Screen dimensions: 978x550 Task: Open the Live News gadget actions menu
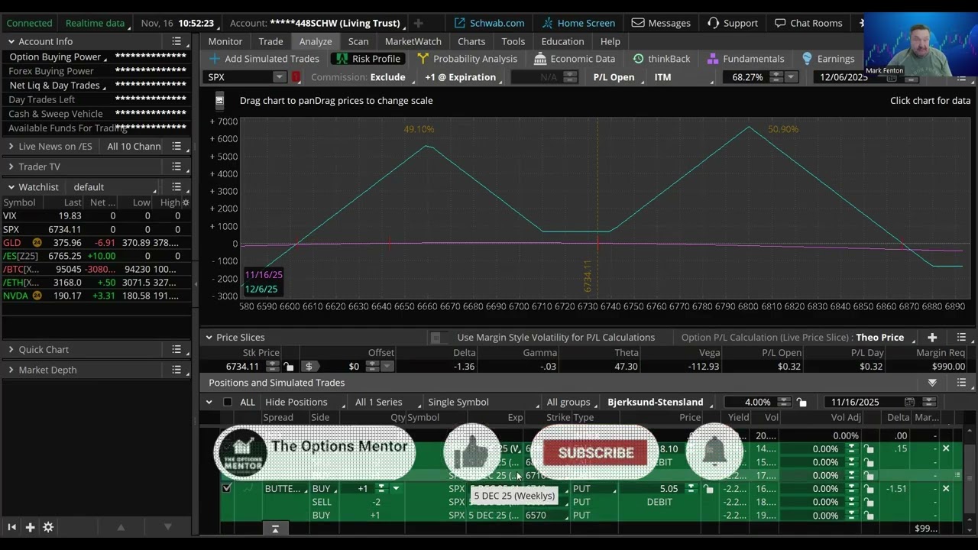coord(176,147)
